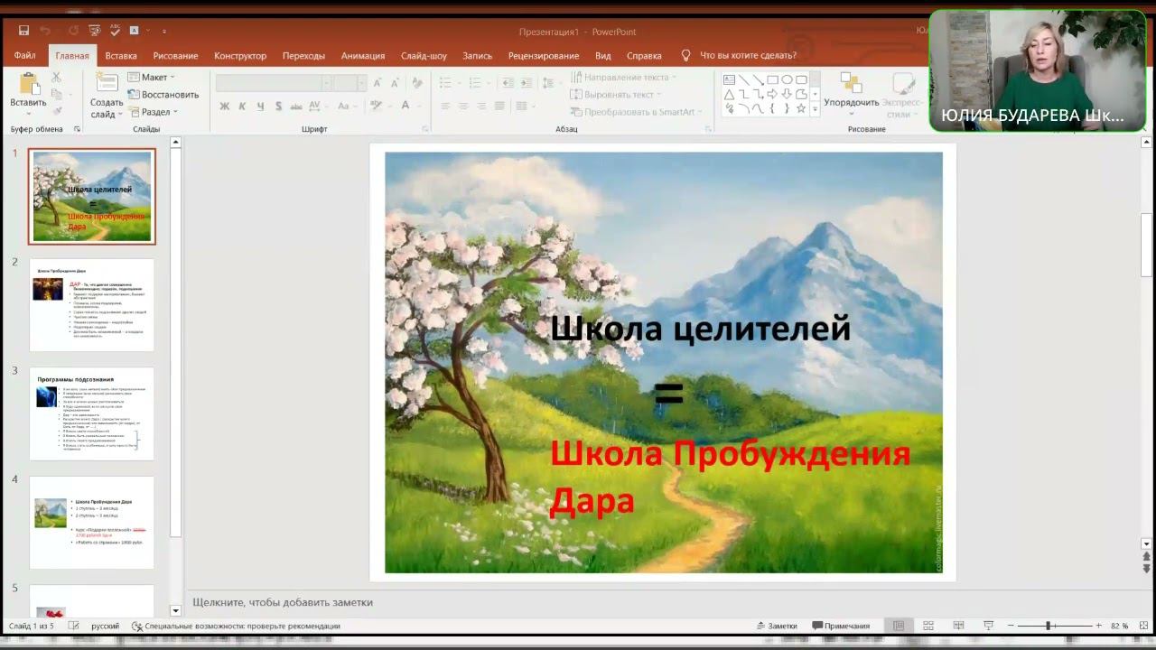Select the triangle shape in gallery
The image size is (1156, 650).
[x=729, y=94]
